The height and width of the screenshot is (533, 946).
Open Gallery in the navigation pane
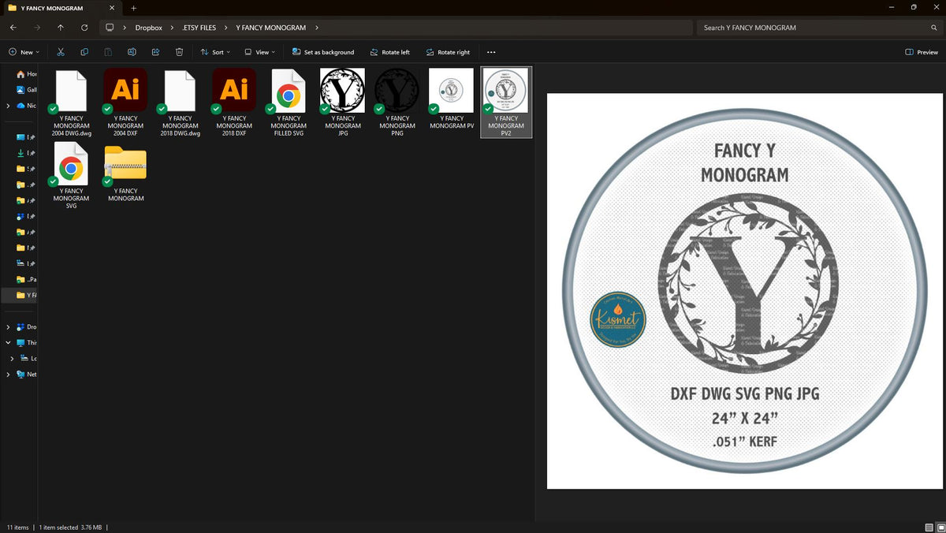pyautogui.click(x=27, y=90)
